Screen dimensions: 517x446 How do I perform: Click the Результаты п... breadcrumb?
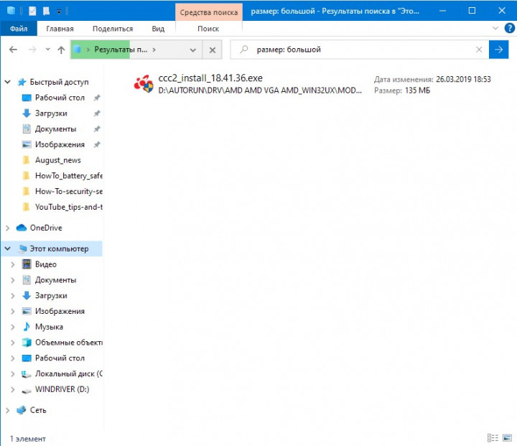(x=121, y=50)
